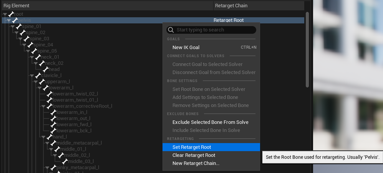Choose Set Retarget Root from menu

[x=192, y=147]
